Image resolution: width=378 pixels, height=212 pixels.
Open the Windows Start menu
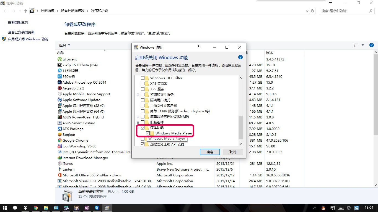(5, 208)
